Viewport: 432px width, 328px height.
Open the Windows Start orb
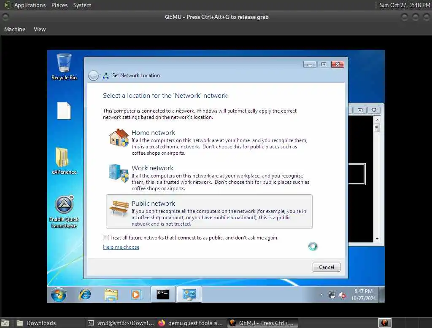point(59,294)
